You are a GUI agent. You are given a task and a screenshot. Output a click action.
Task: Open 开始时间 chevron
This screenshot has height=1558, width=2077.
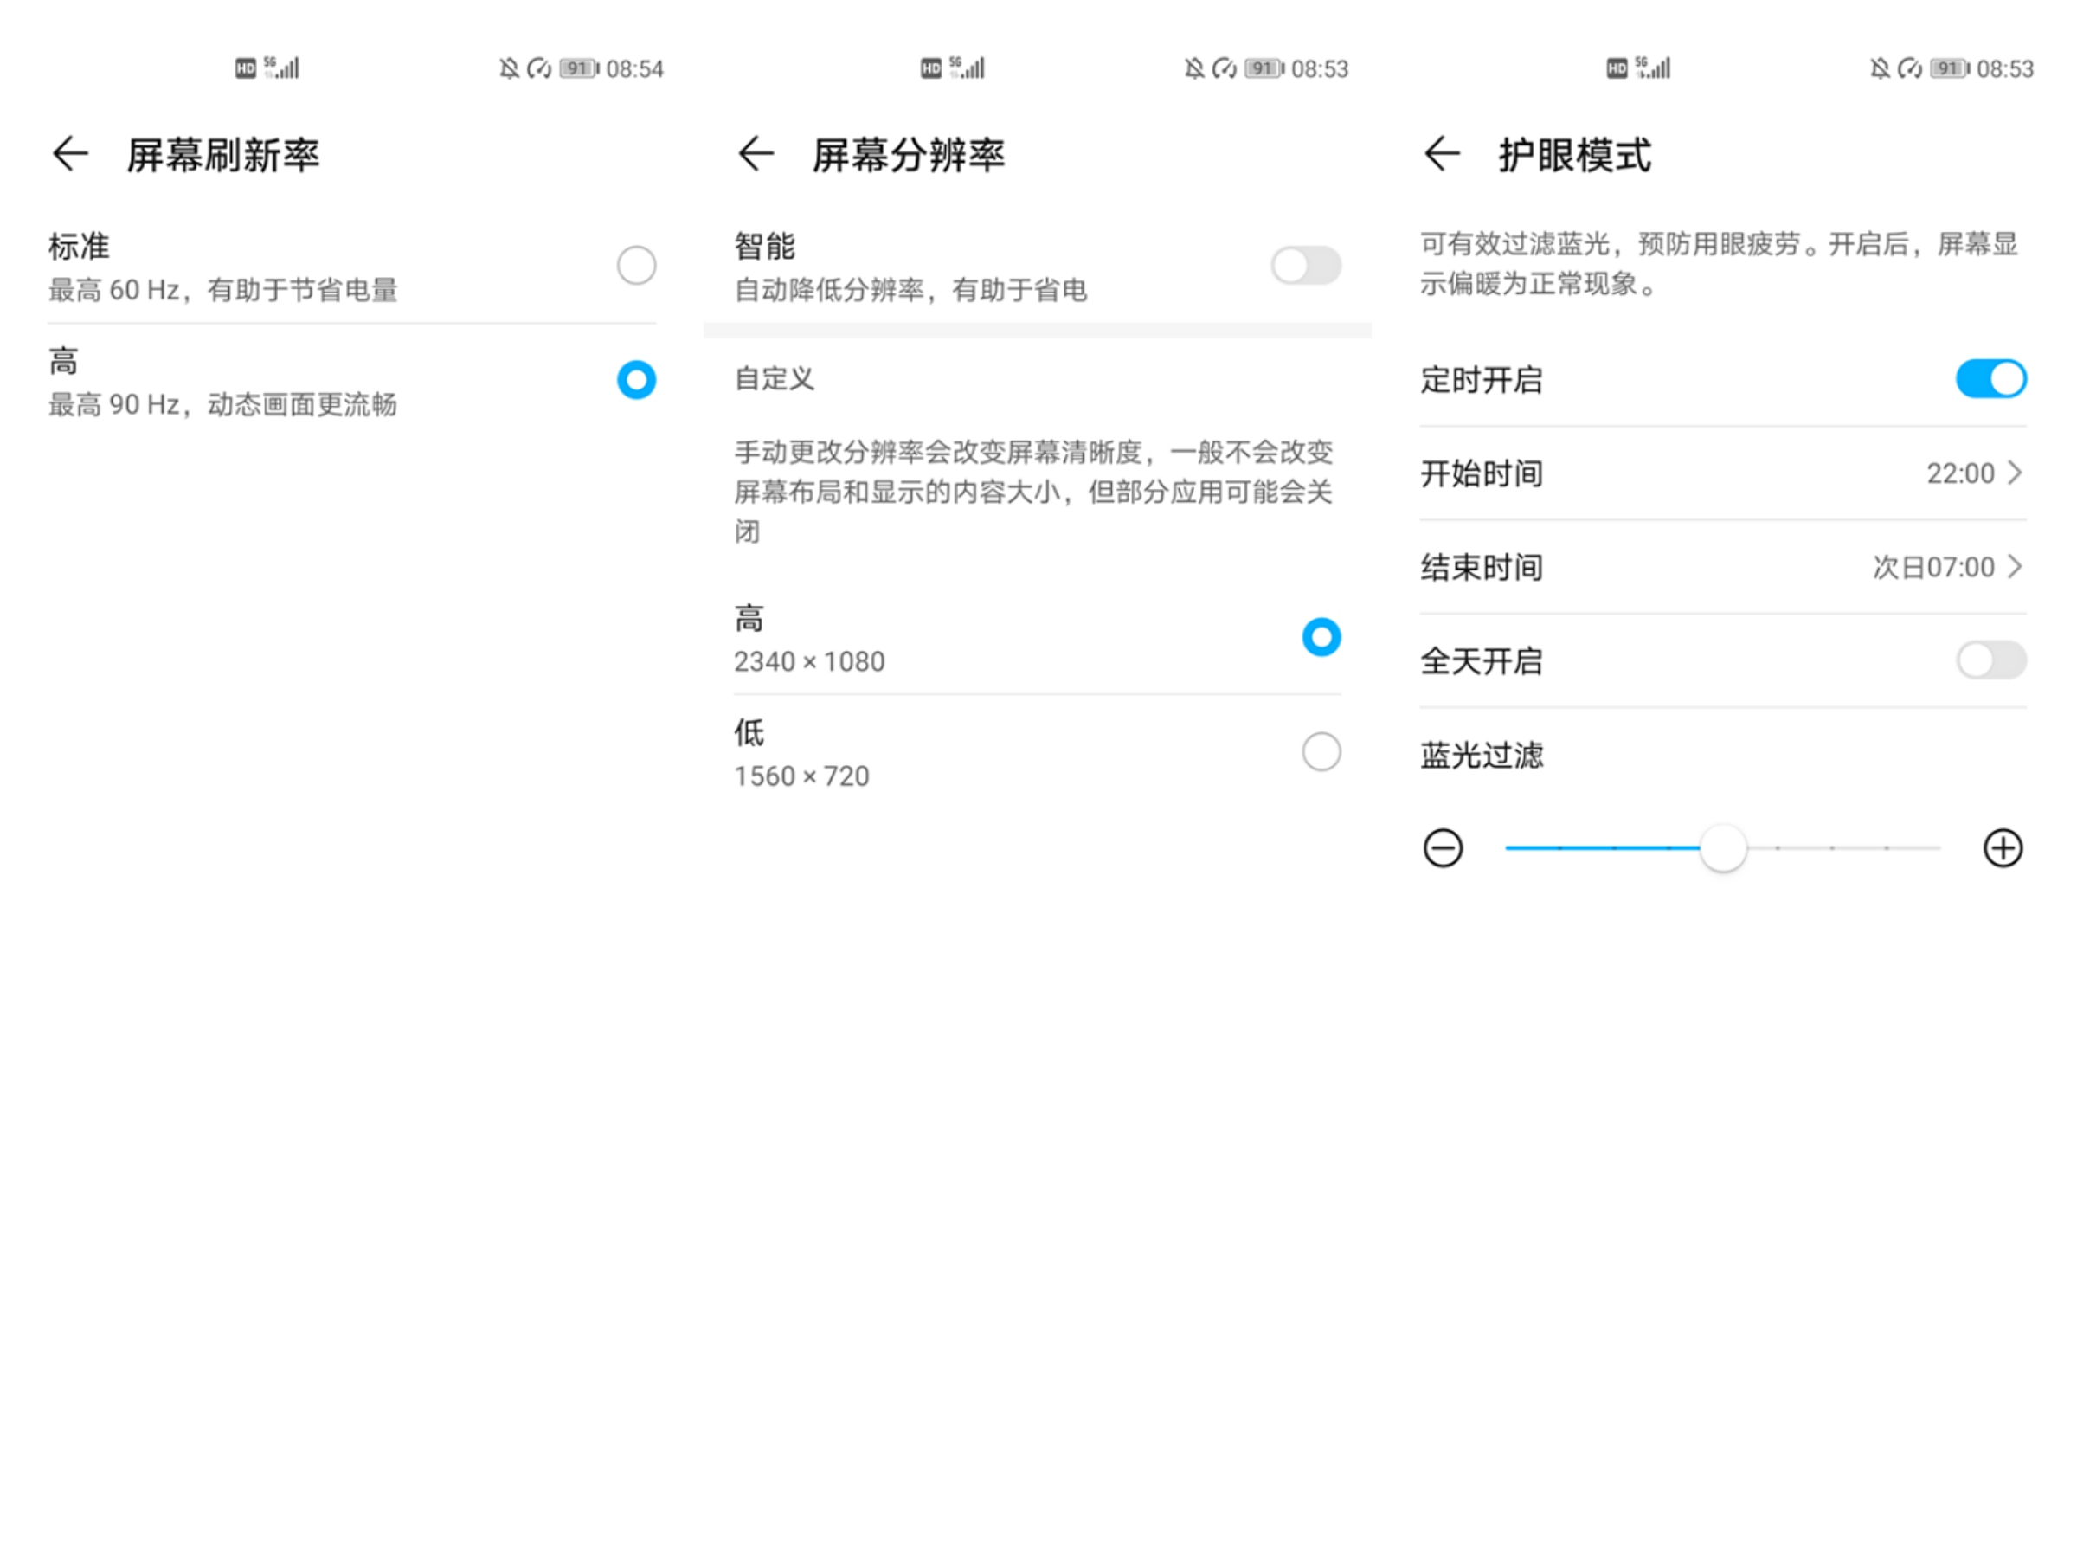click(2015, 473)
